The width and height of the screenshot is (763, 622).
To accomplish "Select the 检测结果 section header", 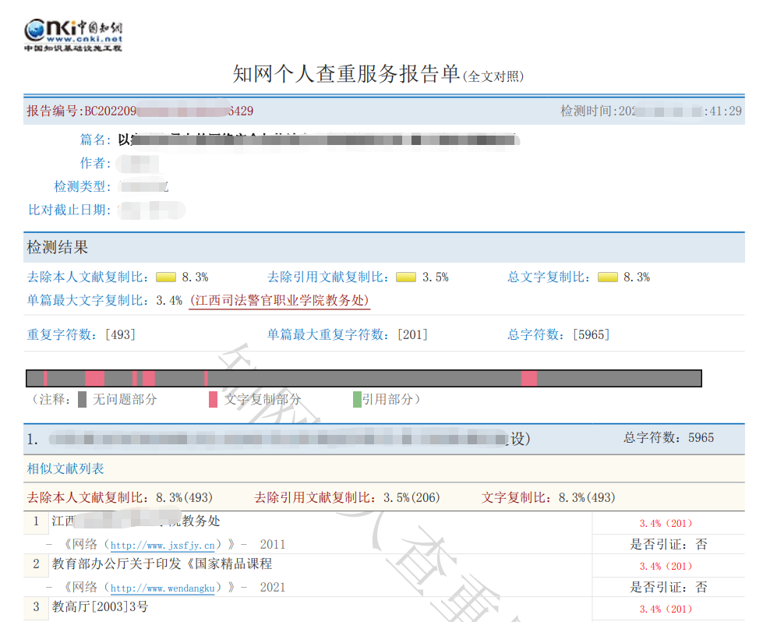I will point(58,248).
